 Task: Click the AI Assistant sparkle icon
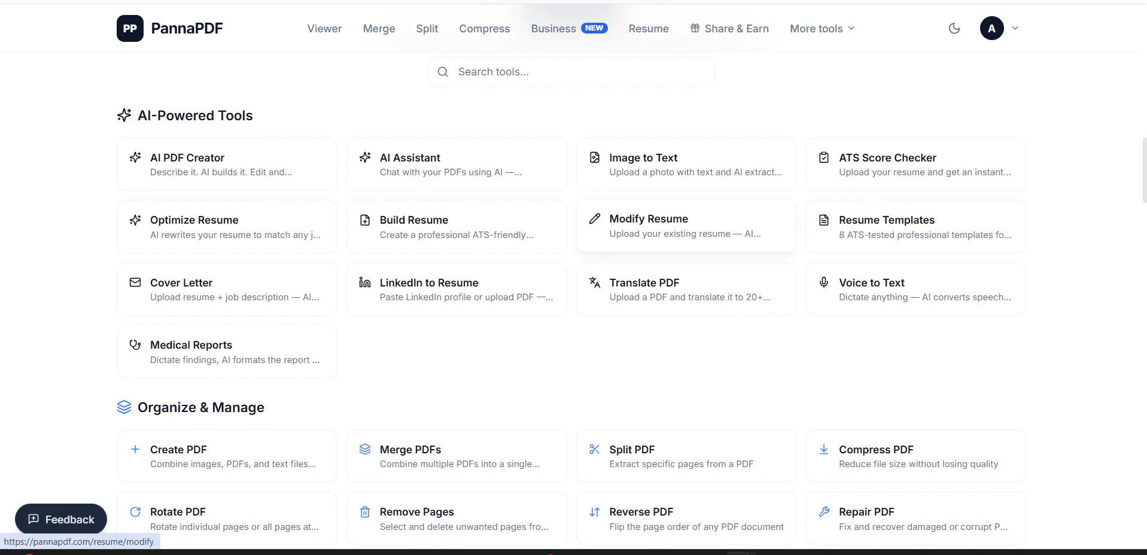tap(365, 157)
